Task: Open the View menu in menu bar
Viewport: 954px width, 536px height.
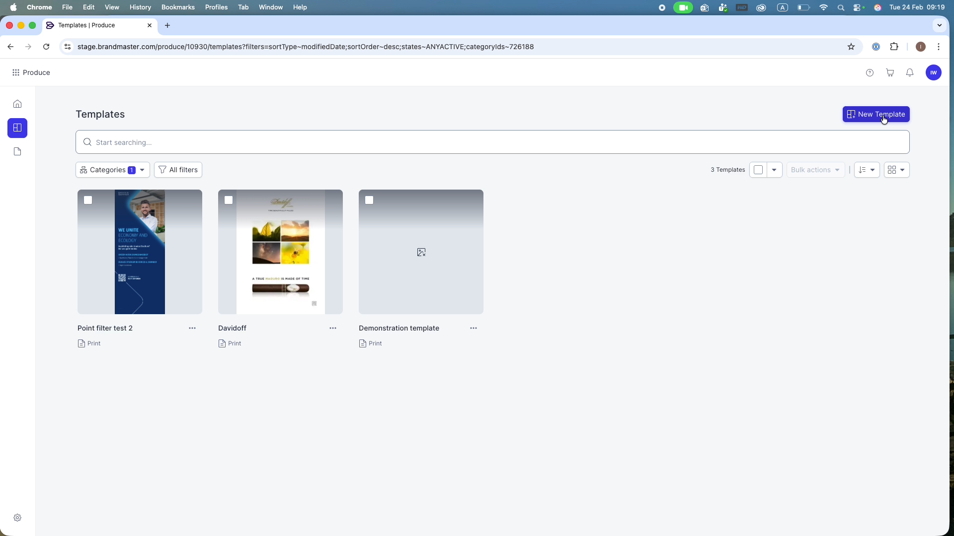Action: point(112,7)
